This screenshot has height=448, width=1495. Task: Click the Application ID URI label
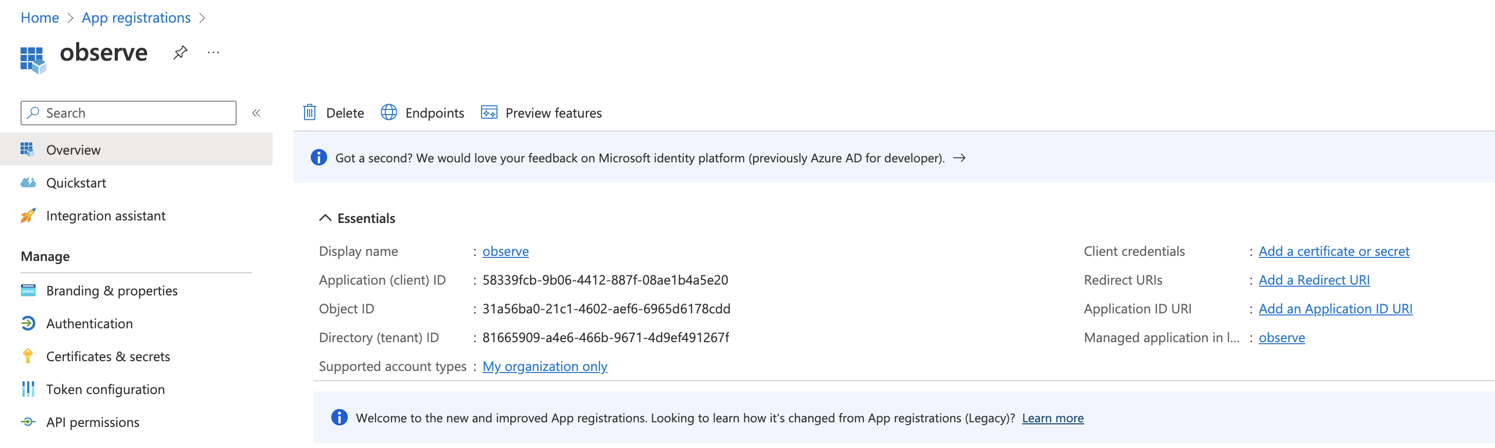1137,309
